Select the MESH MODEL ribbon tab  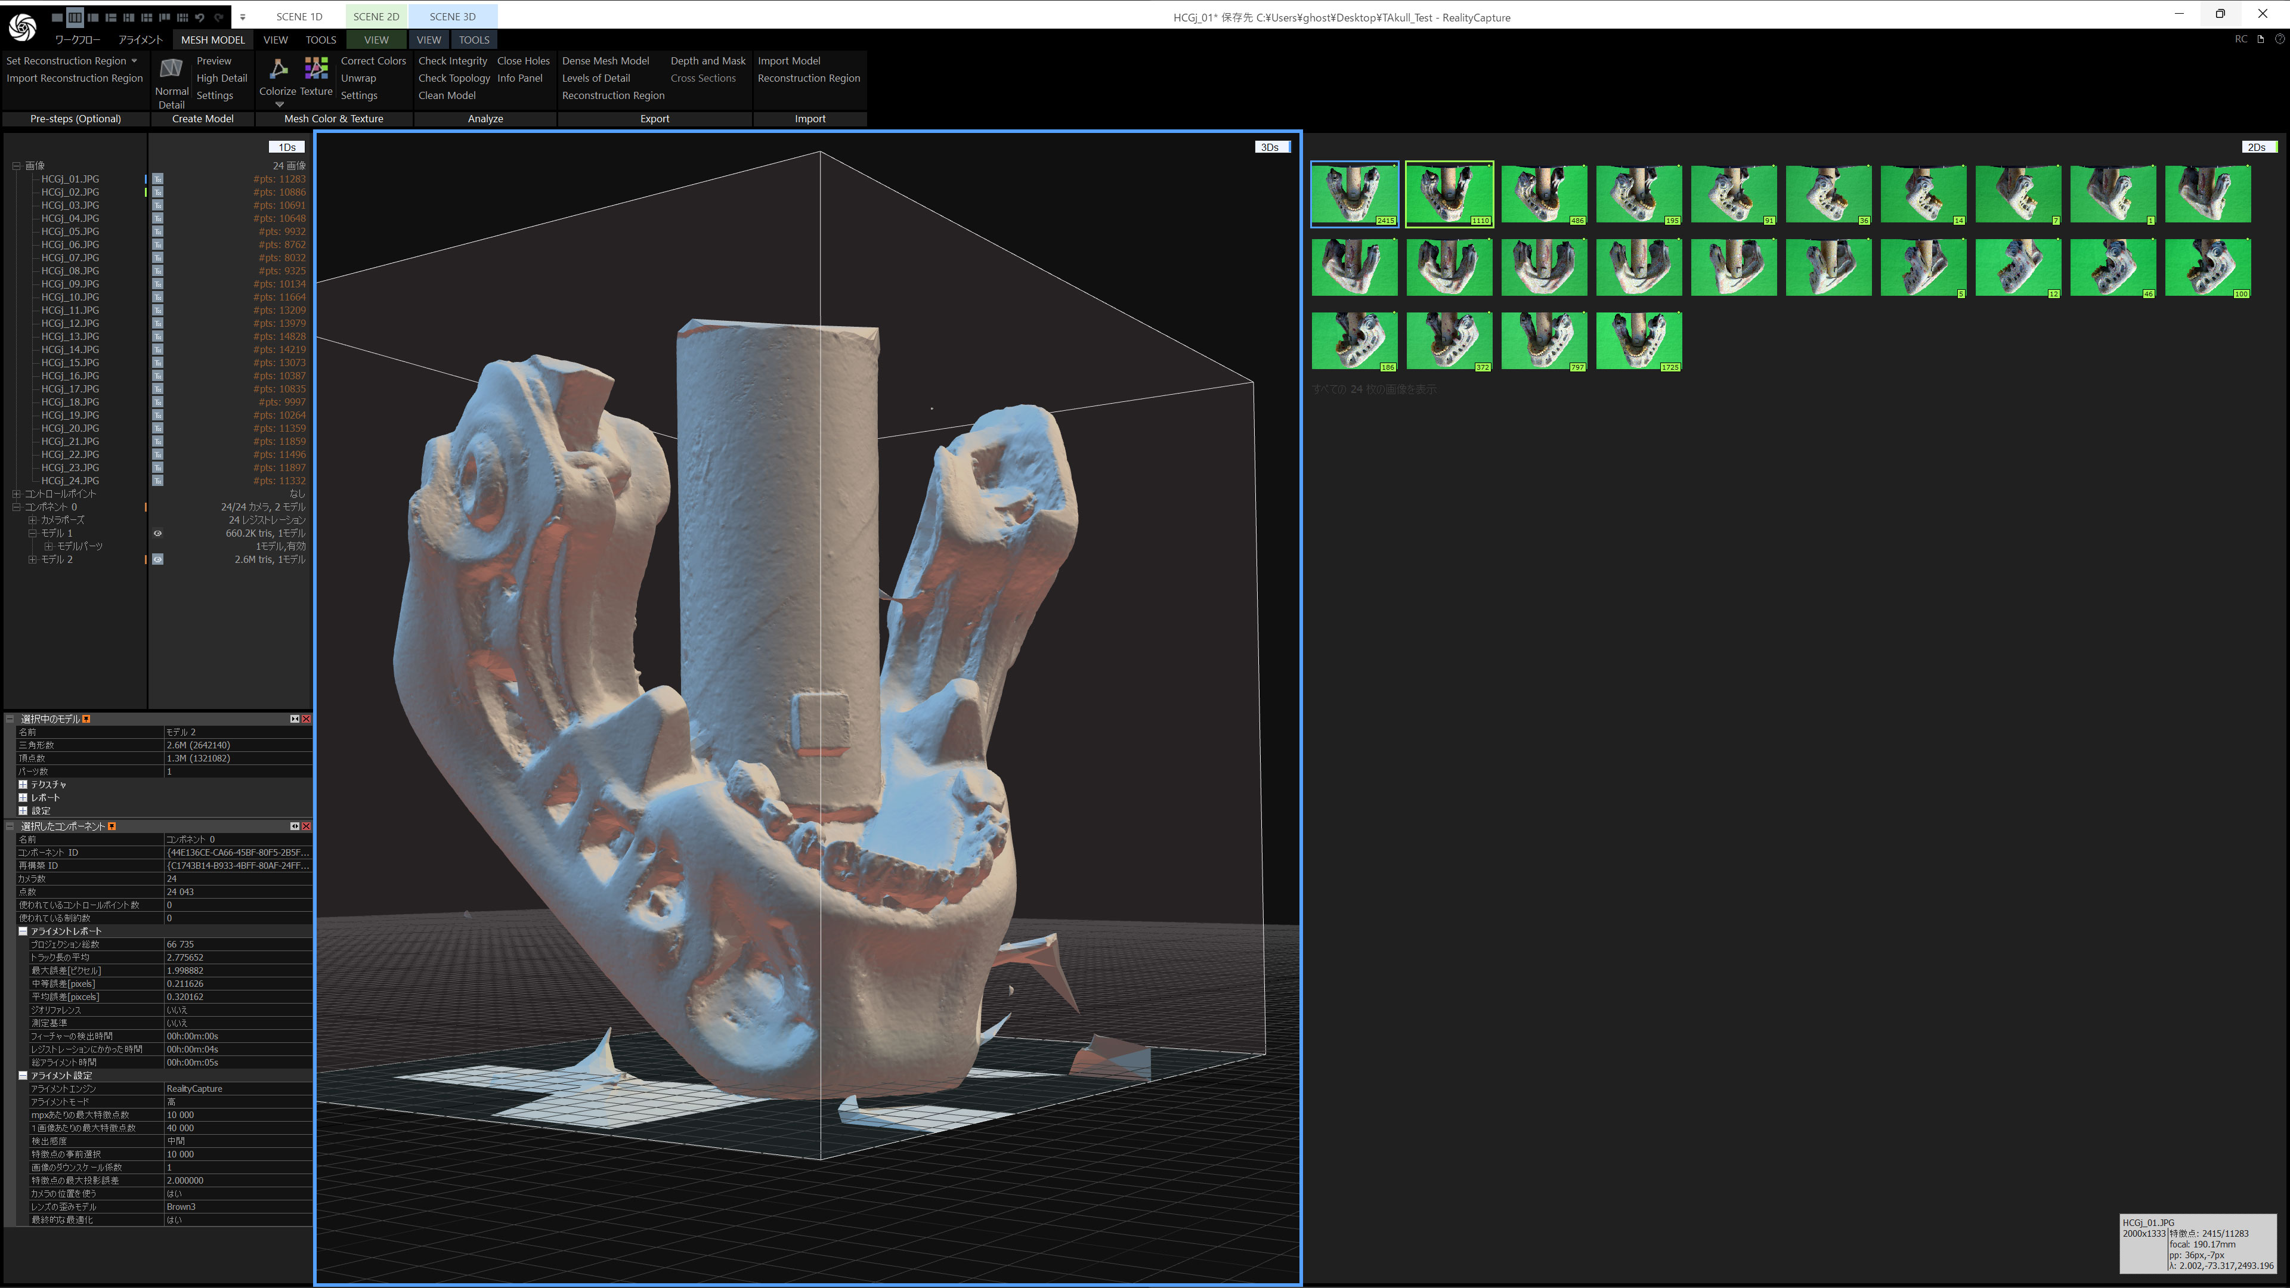pyautogui.click(x=212, y=40)
